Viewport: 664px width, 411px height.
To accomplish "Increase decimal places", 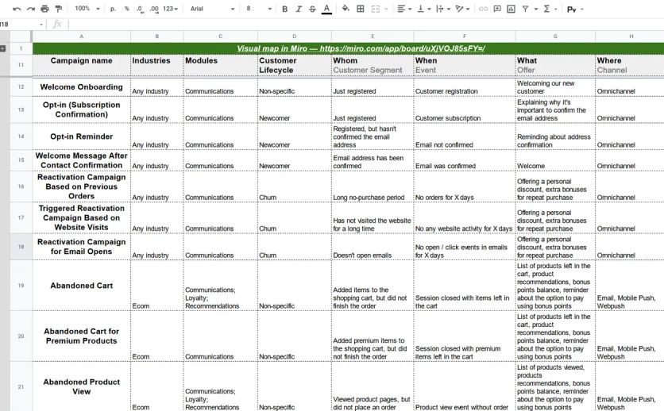I will pyautogui.click(x=154, y=9).
